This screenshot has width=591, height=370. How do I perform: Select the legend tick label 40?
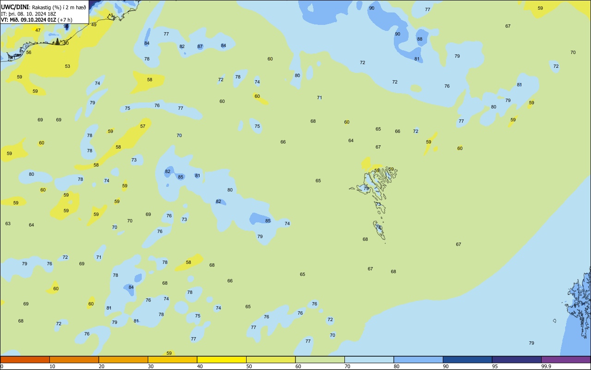[200, 366]
